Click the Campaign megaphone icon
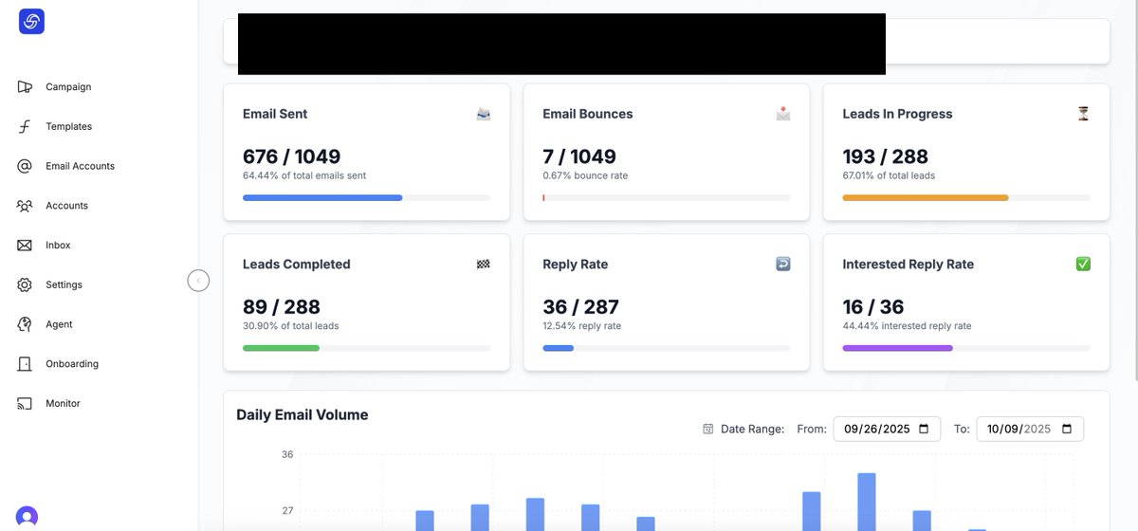The image size is (1138, 531). pos(26,87)
